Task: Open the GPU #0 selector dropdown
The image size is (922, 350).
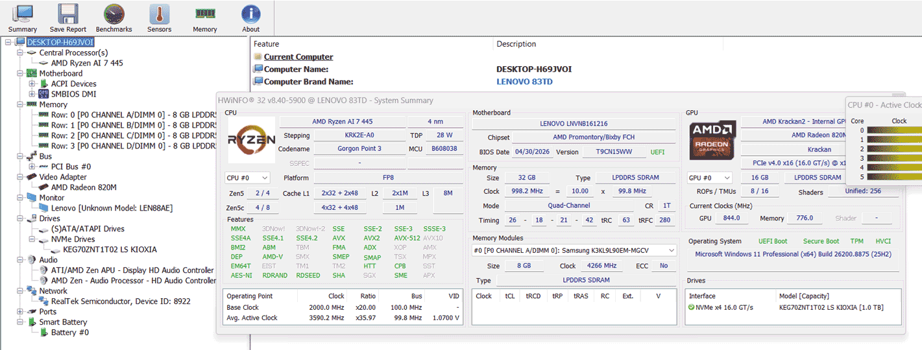Action: point(709,178)
